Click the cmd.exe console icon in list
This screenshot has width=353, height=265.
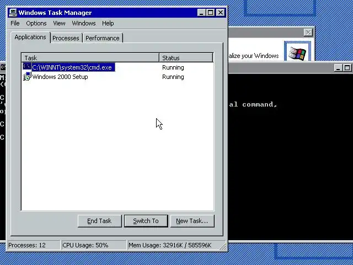coord(27,67)
